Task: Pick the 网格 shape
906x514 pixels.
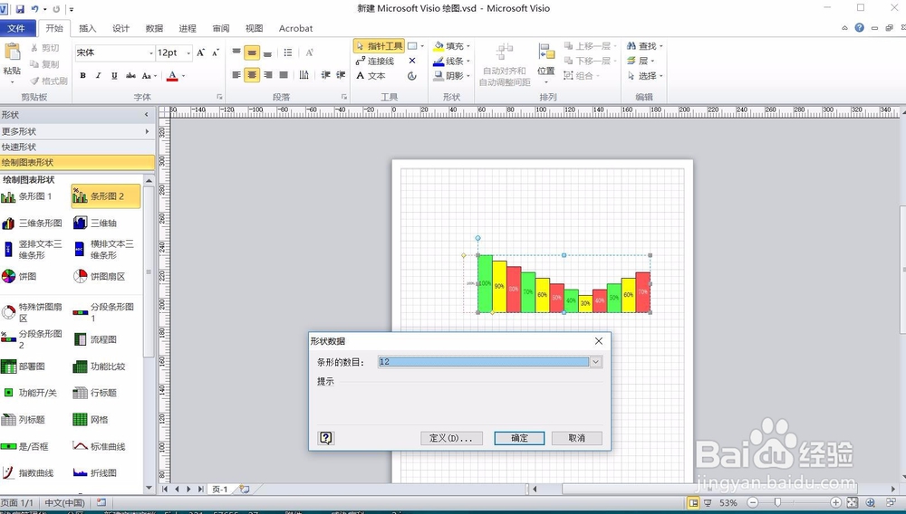Action: point(92,419)
